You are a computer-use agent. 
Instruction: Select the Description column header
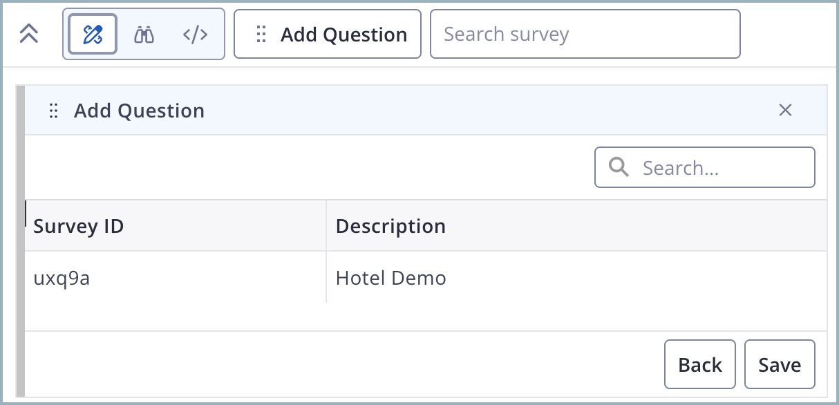390,226
